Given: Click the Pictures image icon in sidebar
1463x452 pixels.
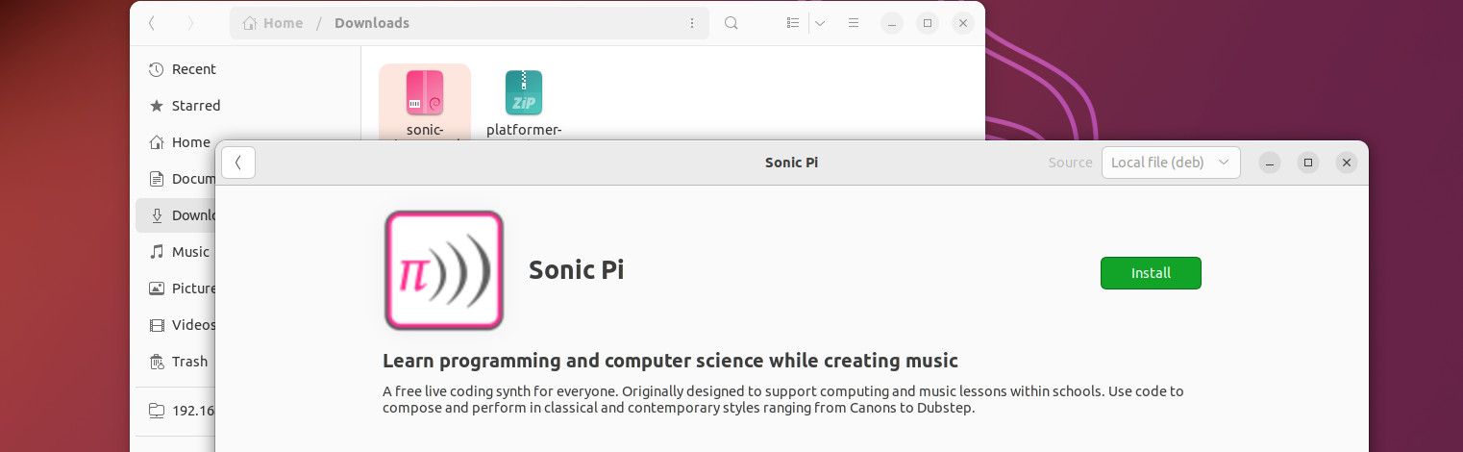Looking at the screenshot, I should click(156, 289).
